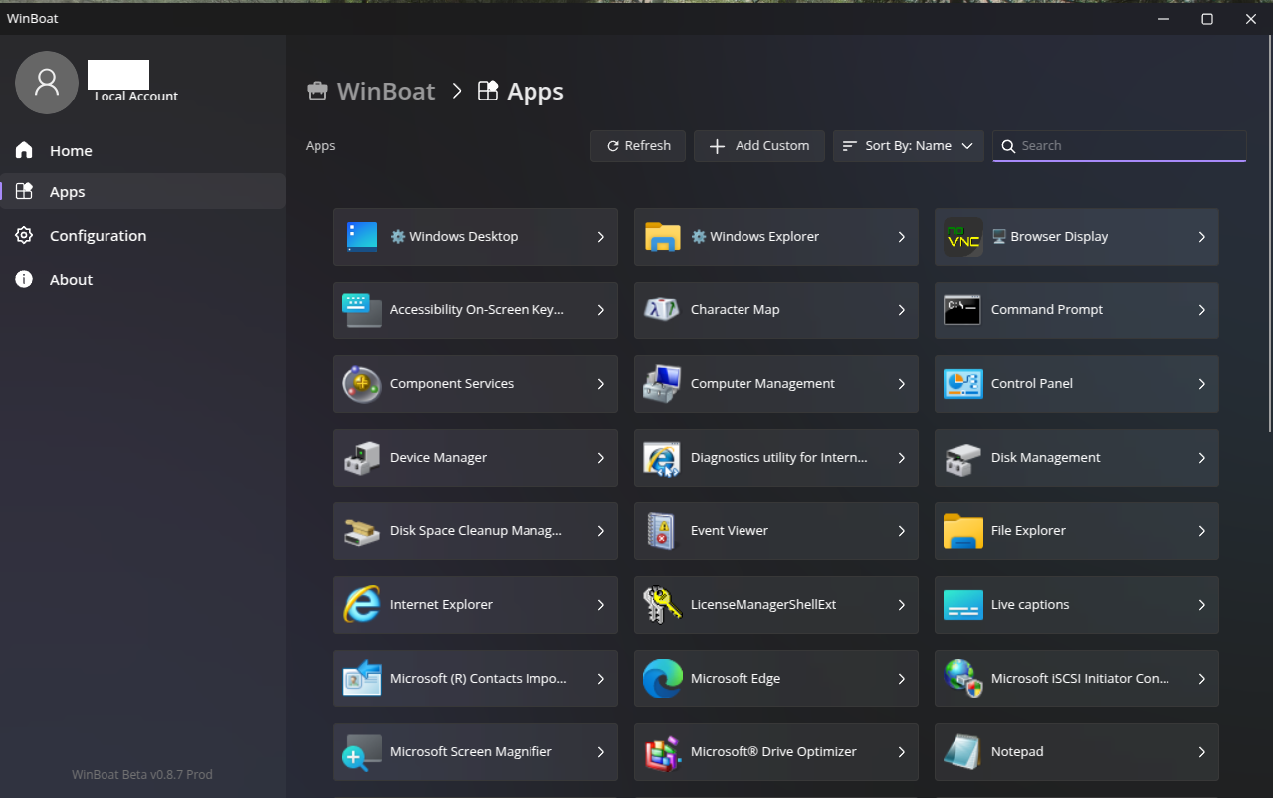Click the Component Services label
The height and width of the screenshot is (798, 1273).
452,384
